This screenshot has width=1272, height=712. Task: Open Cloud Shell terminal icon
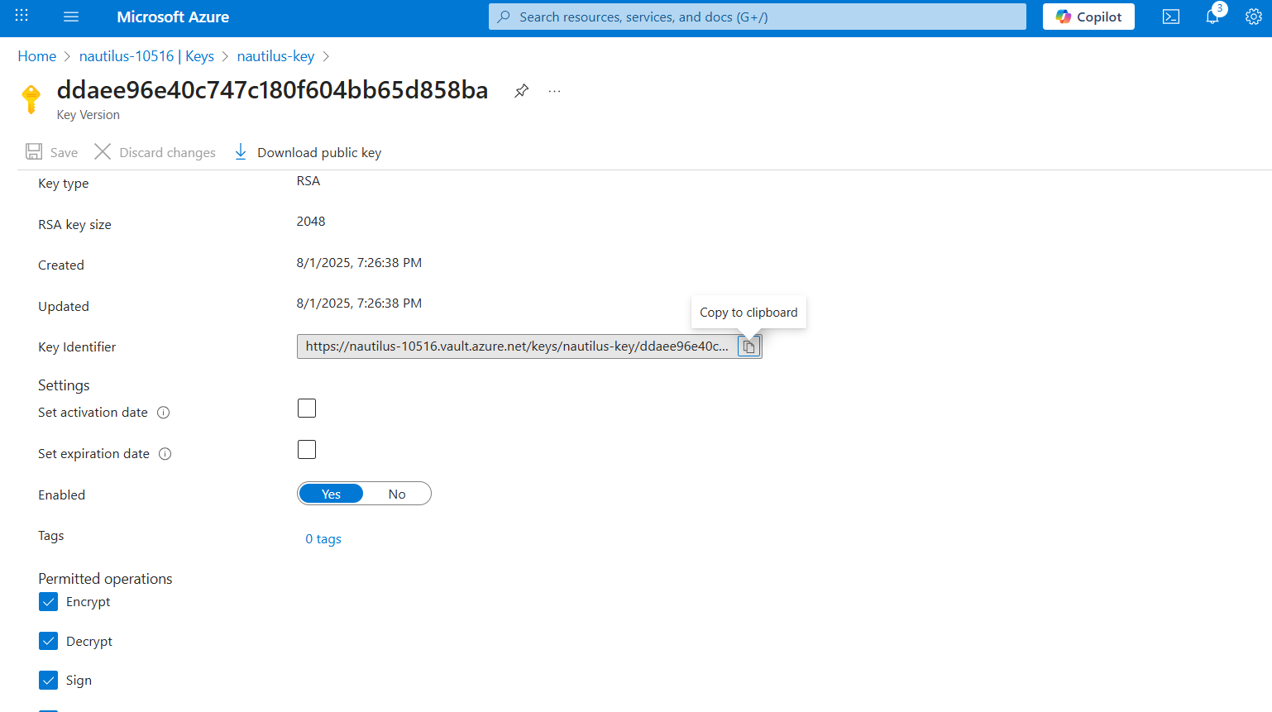click(1171, 17)
